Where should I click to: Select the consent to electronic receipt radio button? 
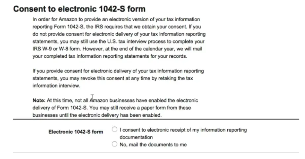pos(115,129)
